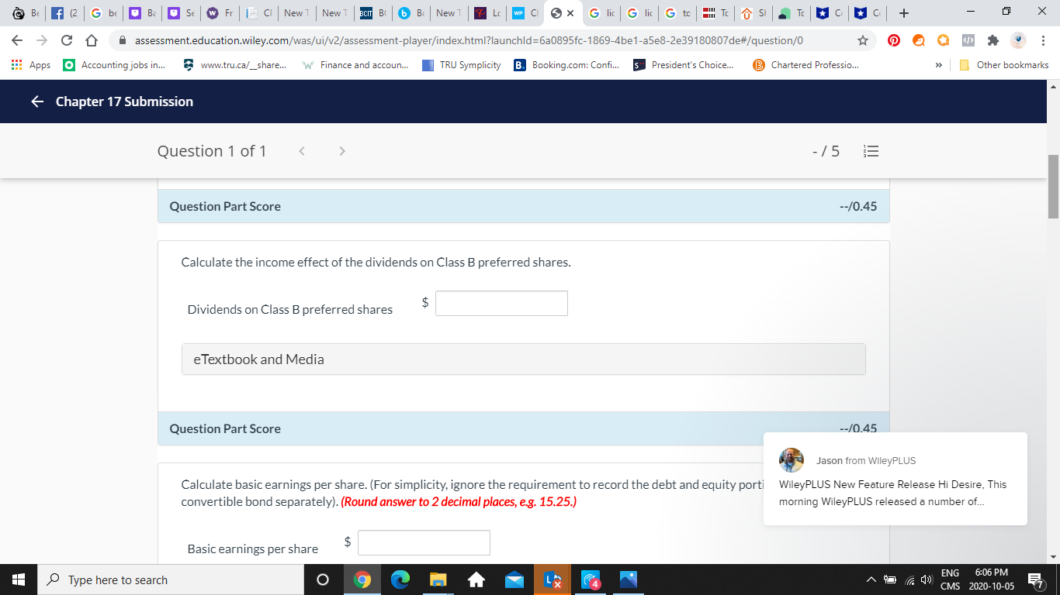1060x595 pixels.
Task: Click the back arrow beside Chapter 17 Submission
Action: (x=37, y=101)
